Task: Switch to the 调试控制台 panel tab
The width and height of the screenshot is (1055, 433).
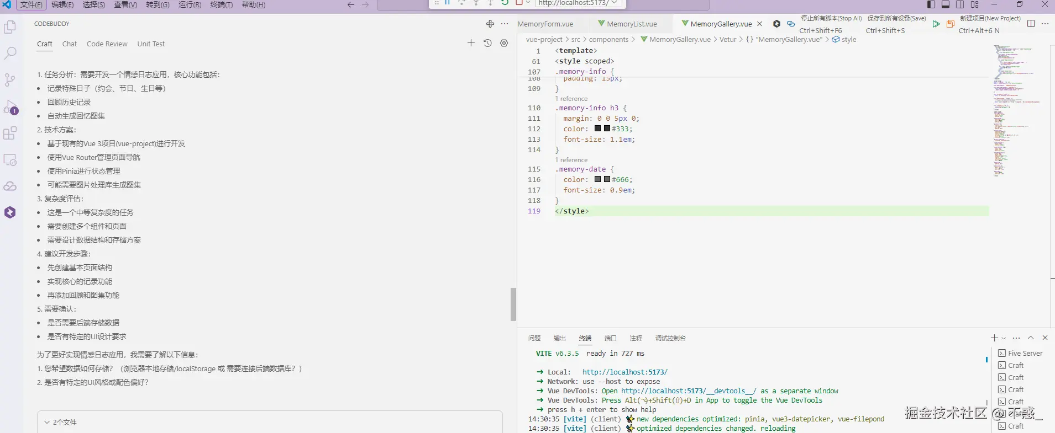Action: coord(670,338)
